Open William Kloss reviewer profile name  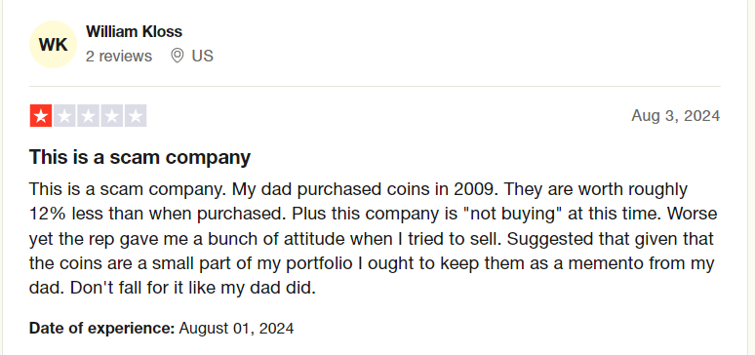[x=134, y=32]
